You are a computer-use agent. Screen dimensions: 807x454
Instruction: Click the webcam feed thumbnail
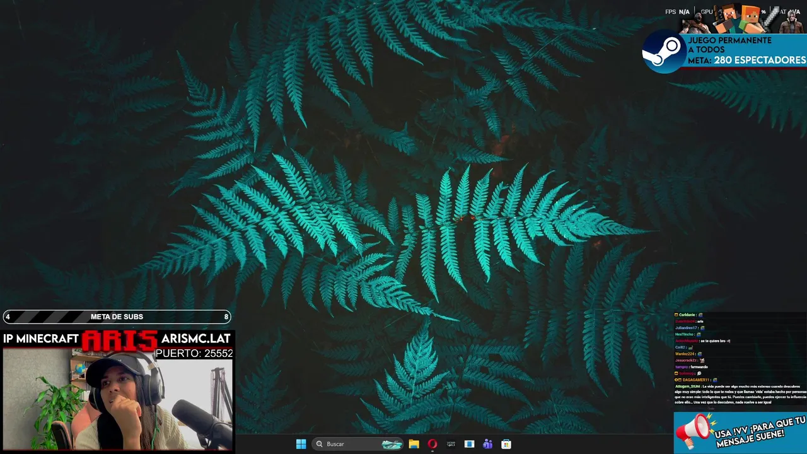tap(118, 400)
